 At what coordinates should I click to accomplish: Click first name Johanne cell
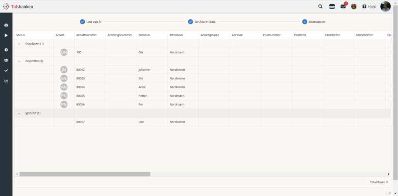152,70
